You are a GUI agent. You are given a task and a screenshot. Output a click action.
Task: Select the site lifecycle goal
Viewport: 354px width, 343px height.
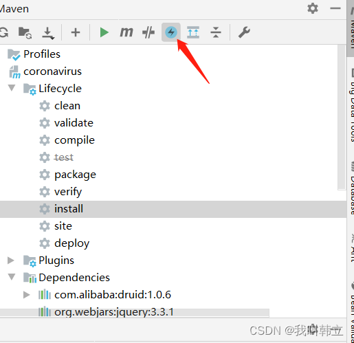tap(63, 226)
